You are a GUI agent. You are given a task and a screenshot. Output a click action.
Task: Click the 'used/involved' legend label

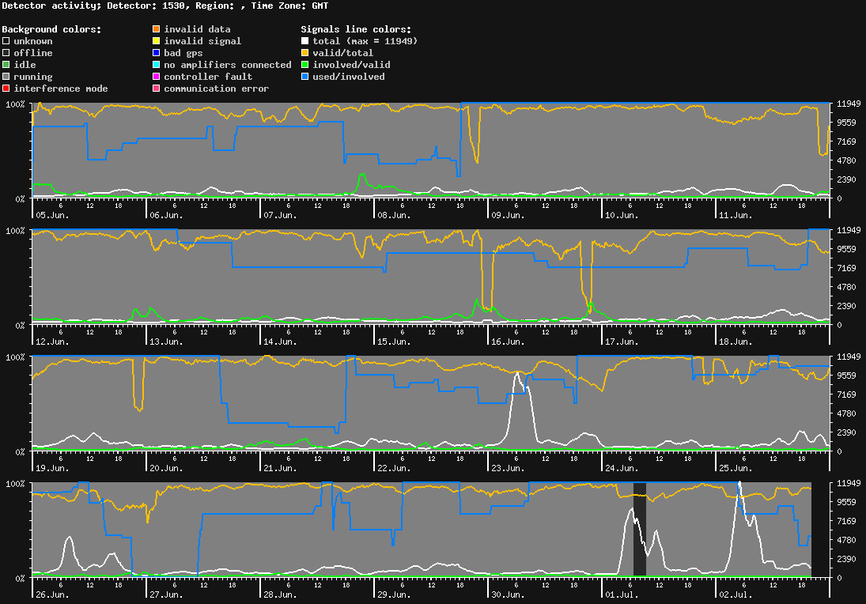coord(349,77)
